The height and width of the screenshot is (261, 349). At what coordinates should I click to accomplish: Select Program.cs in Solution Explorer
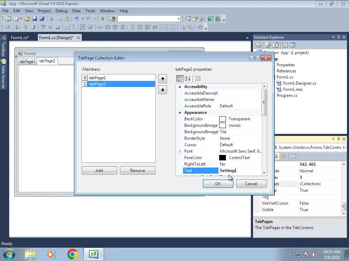click(x=287, y=95)
